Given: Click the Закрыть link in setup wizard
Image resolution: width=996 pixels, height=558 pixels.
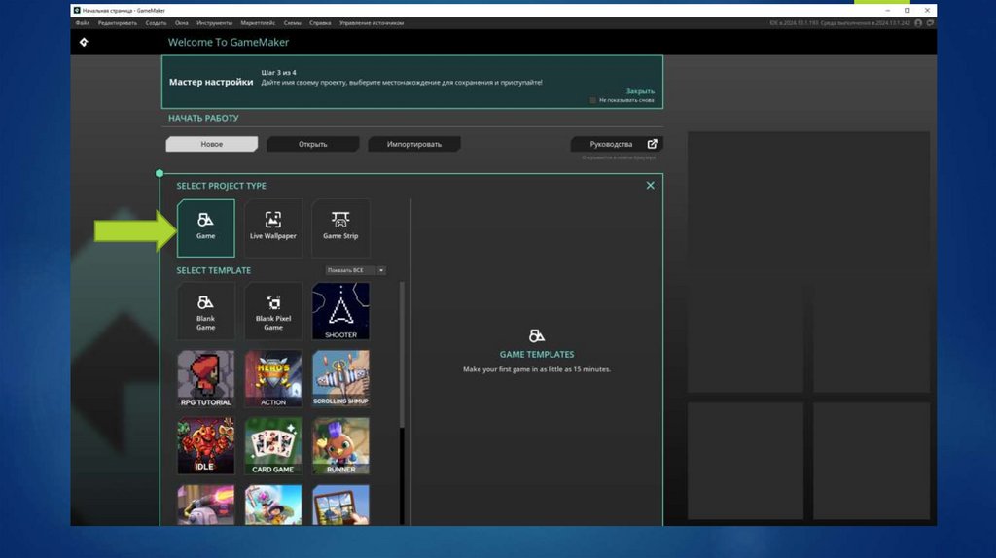Looking at the screenshot, I should (639, 90).
